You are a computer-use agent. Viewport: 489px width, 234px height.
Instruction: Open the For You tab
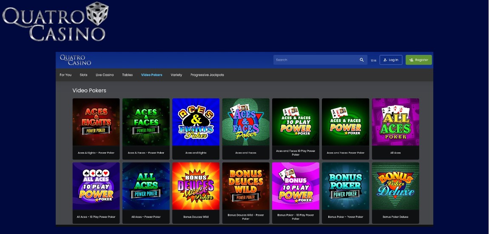(65, 75)
